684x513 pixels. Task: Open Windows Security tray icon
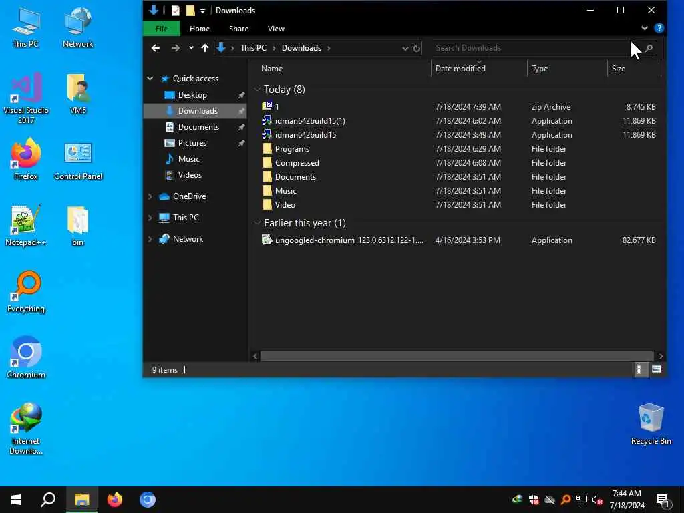point(533,500)
